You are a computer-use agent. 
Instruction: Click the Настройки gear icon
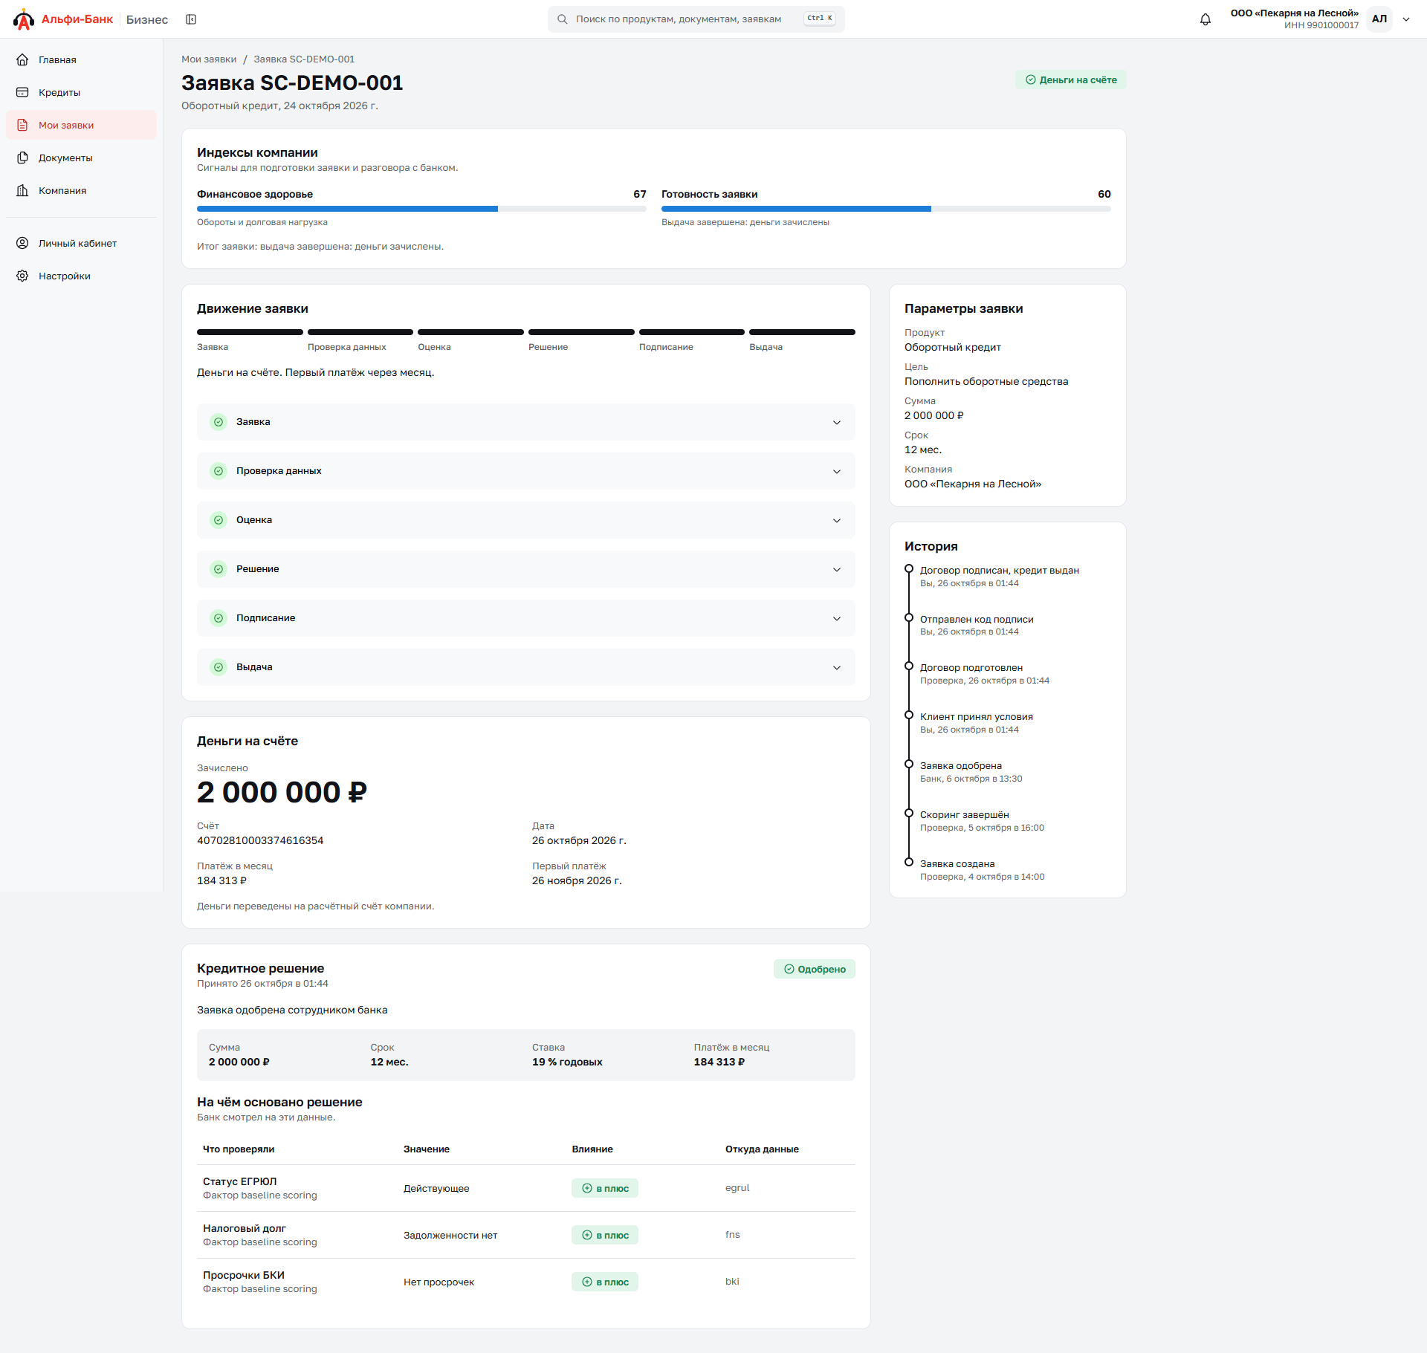23,276
